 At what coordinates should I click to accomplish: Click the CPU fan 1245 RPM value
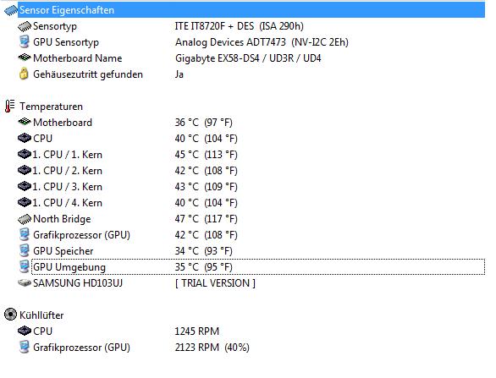tap(196, 331)
